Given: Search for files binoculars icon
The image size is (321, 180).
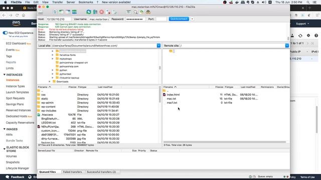Looking at the screenshot, I should pos(148,12).
